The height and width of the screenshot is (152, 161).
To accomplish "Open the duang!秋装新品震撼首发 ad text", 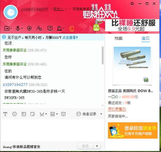I will (x=22, y=147).
